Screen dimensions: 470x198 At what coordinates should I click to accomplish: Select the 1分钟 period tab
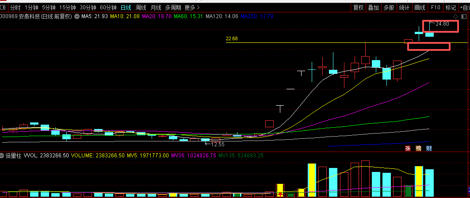pyautogui.click(x=31, y=8)
